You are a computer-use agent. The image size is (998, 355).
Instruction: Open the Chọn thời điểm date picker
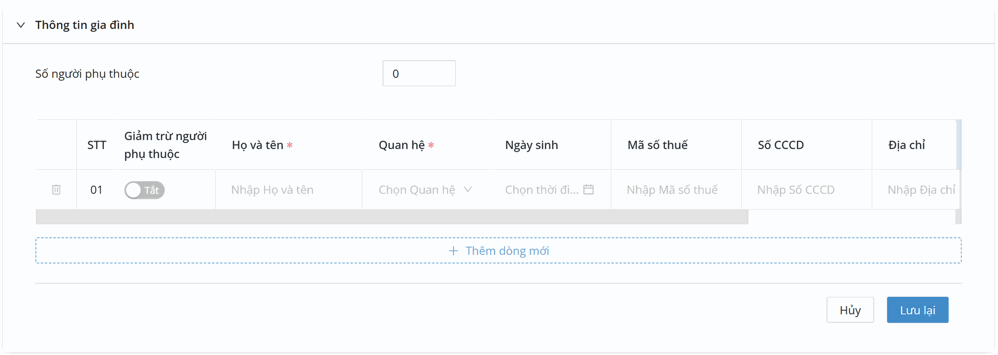(541, 190)
